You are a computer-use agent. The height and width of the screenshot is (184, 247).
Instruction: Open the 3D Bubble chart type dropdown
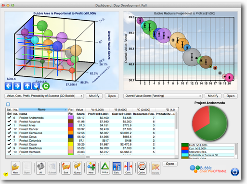pyautogui.click(x=44, y=96)
